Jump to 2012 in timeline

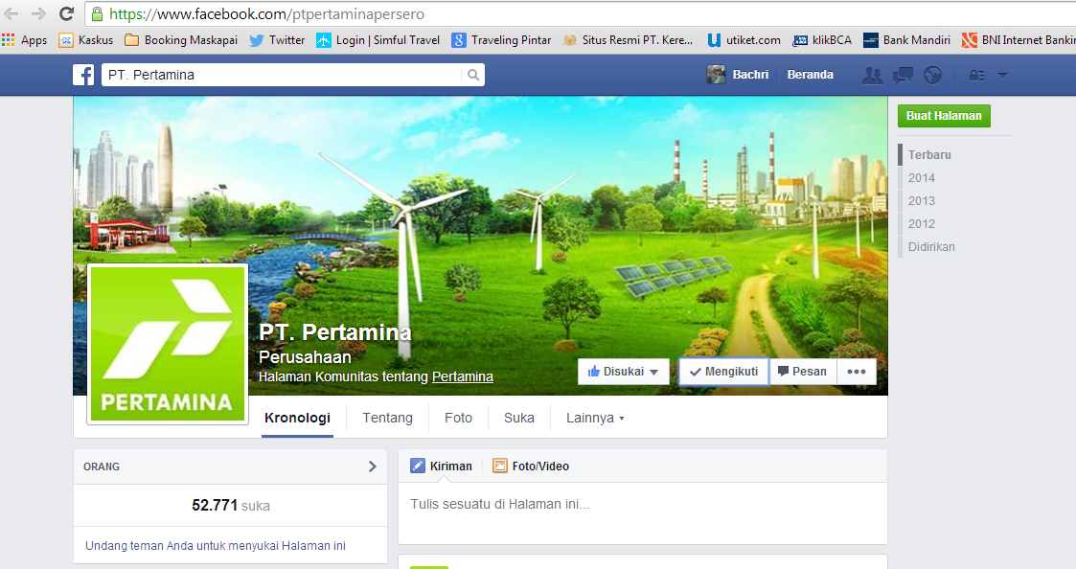[921, 224]
